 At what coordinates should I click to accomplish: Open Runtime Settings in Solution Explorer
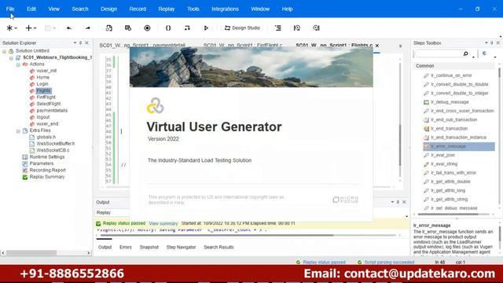tap(47, 157)
